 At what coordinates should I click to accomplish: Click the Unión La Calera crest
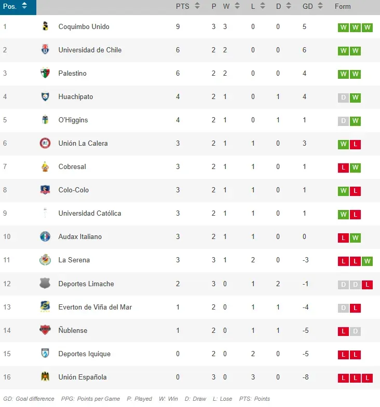45,143
